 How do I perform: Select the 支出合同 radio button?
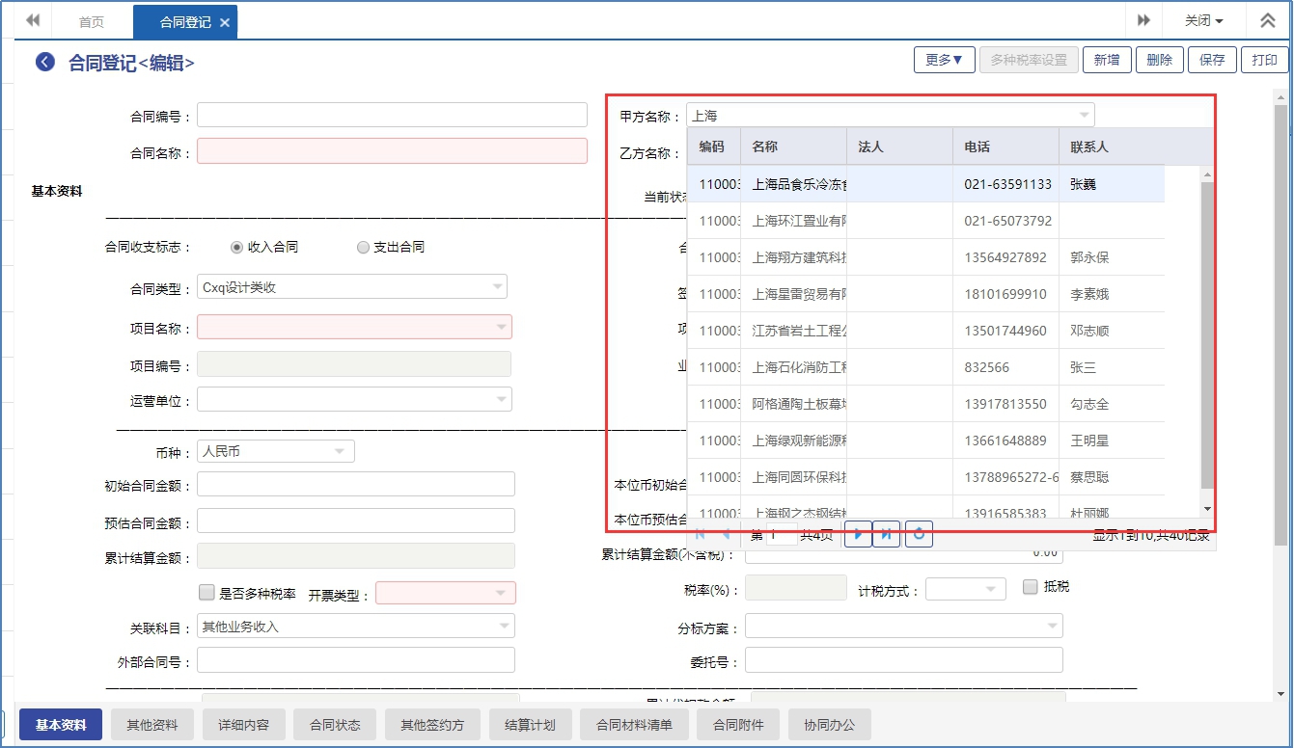coord(363,247)
